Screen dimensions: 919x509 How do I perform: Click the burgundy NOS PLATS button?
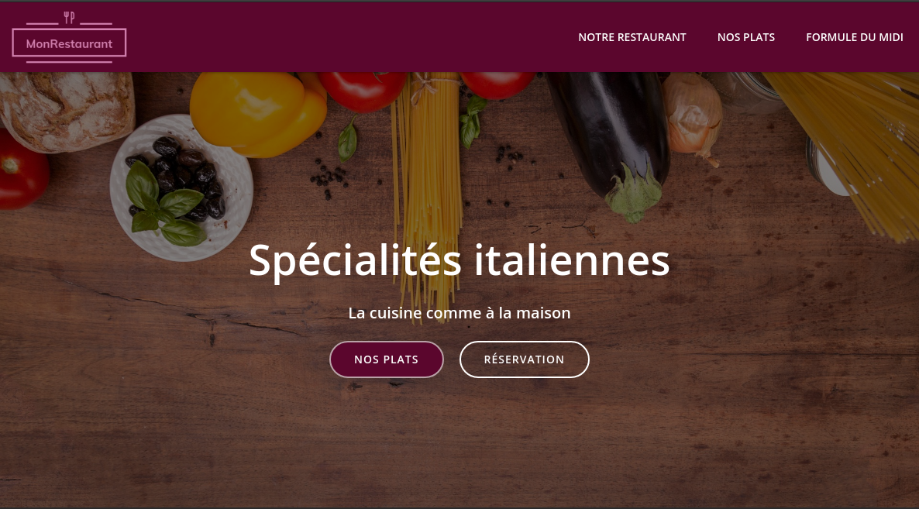coord(386,359)
